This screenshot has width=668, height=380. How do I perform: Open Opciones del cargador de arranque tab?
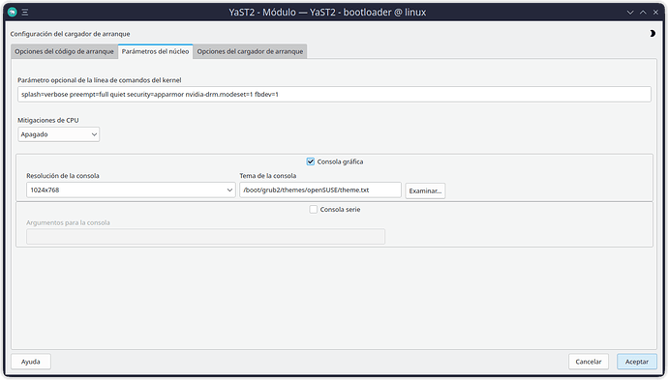[x=250, y=51]
